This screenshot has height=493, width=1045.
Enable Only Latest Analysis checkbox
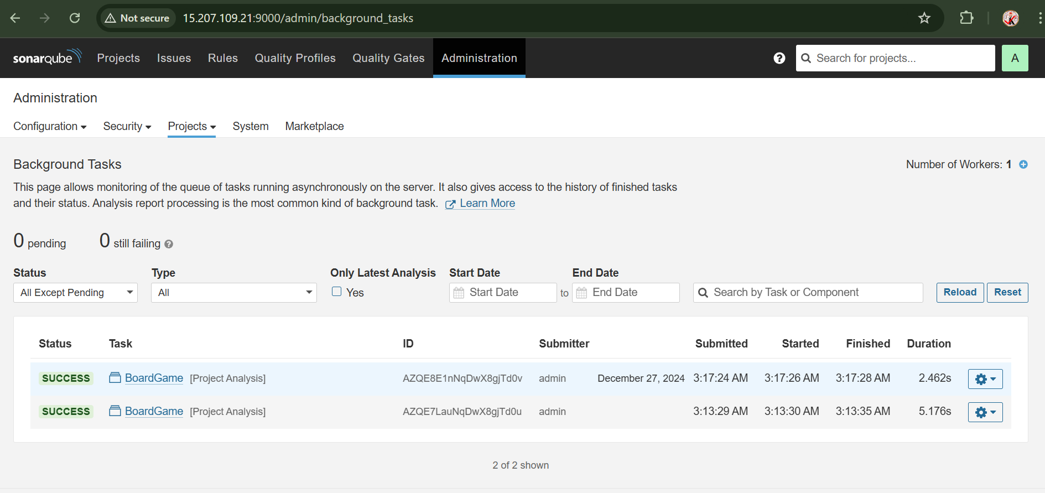(336, 292)
